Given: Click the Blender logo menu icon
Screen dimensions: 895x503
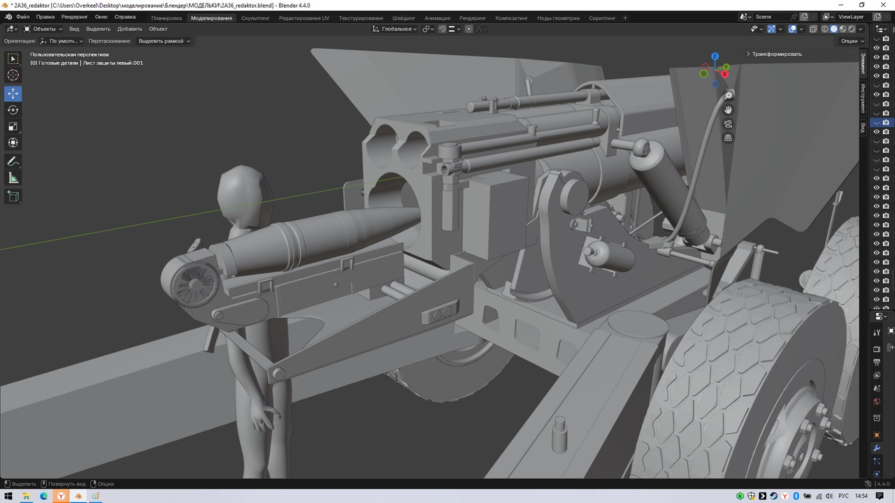Looking at the screenshot, I should (x=8, y=17).
